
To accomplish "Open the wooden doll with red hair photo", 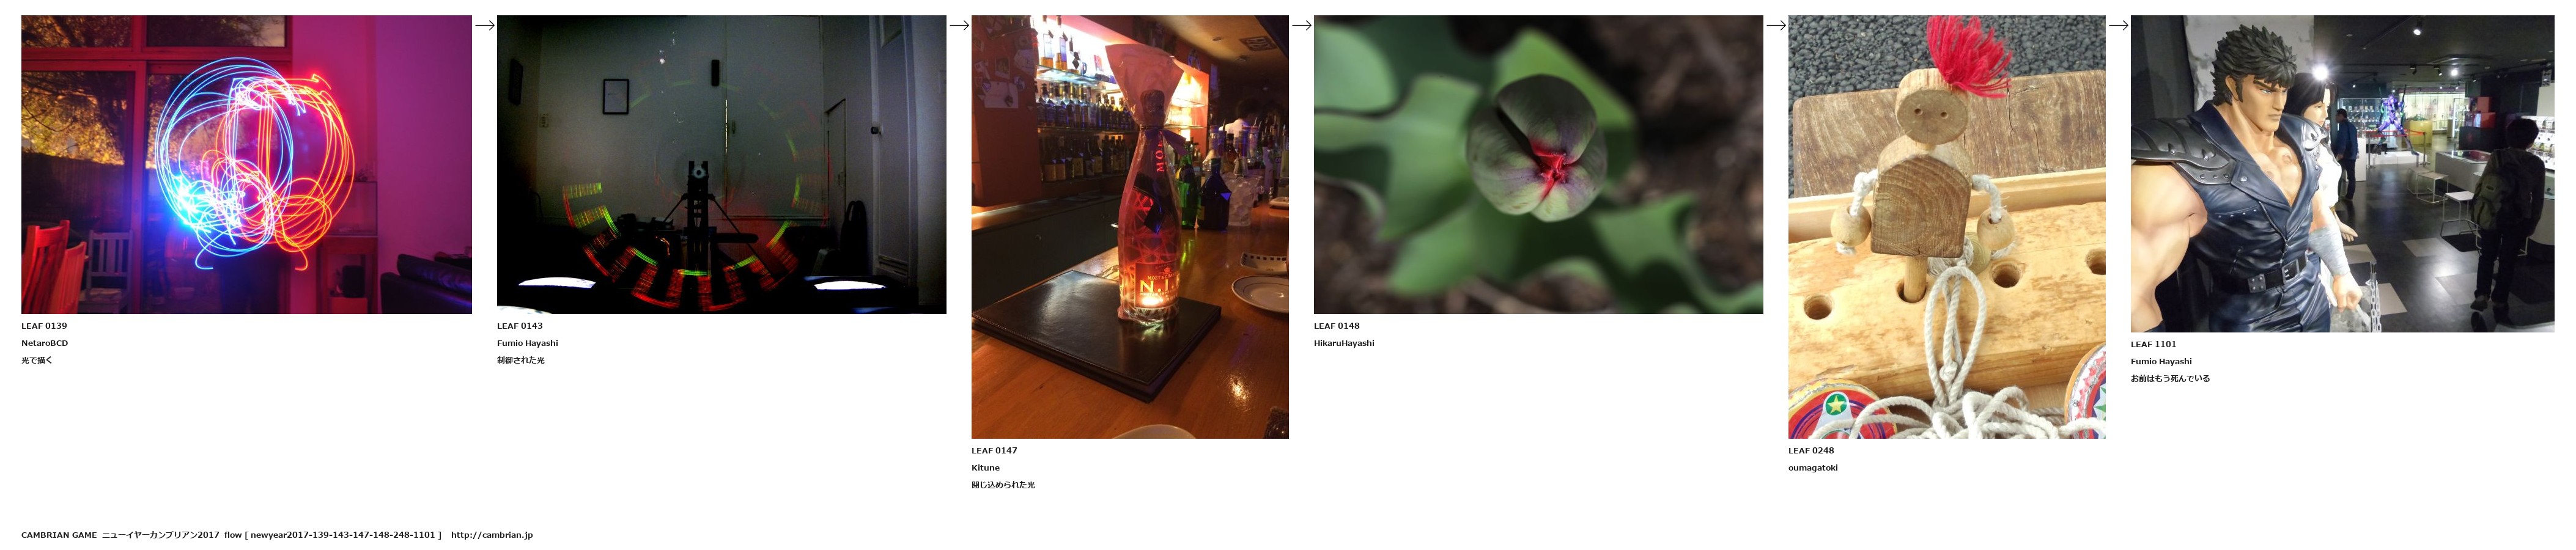I will pos(1946,227).
